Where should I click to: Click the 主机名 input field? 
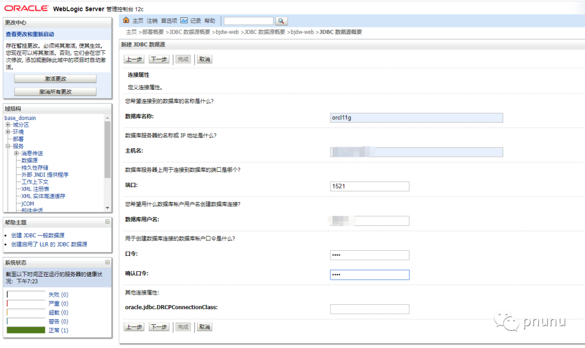(x=417, y=152)
